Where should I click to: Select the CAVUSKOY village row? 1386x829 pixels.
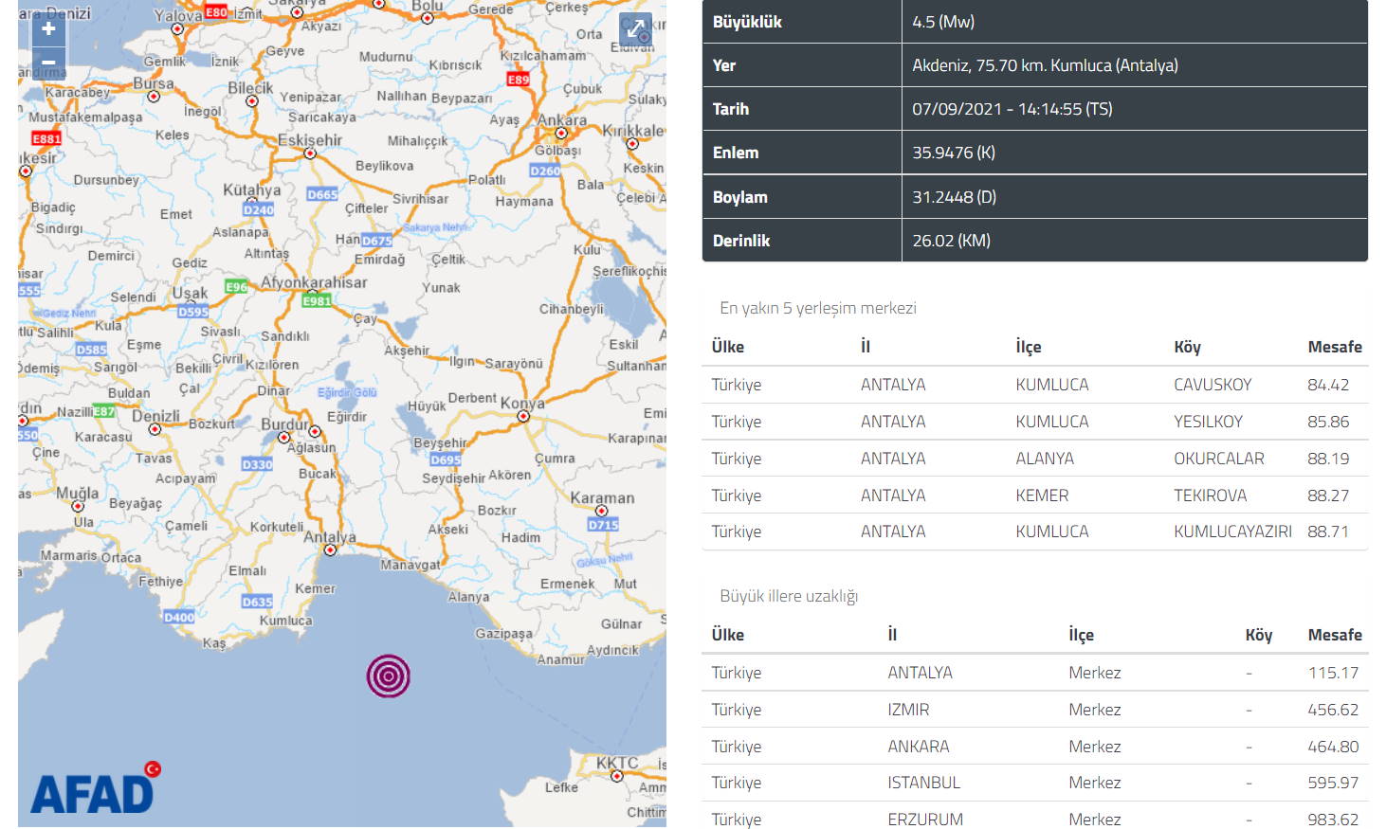click(x=1034, y=385)
